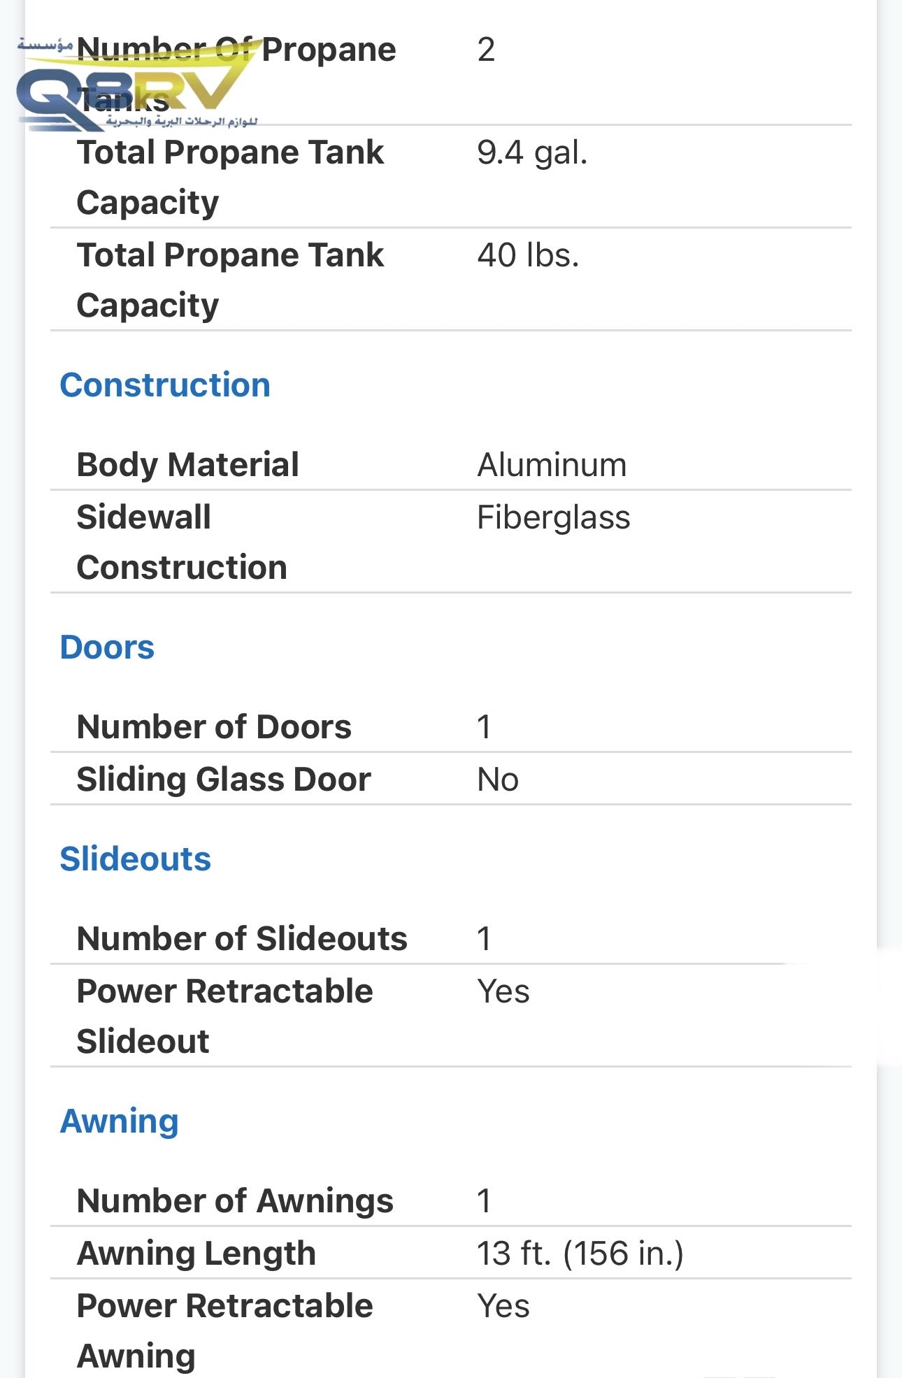Click the 9.4 gal. propane capacity value
The height and width of the screenshot is (1378, 902).
[x=531, y=152]
